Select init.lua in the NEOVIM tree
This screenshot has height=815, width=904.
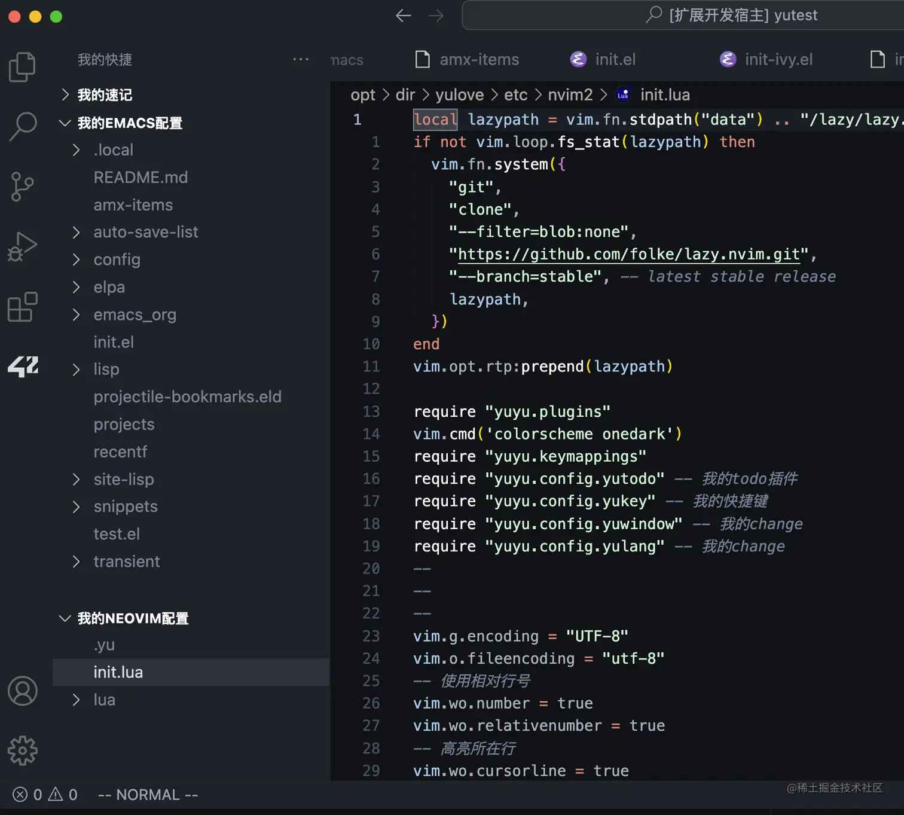pos(191,672)
